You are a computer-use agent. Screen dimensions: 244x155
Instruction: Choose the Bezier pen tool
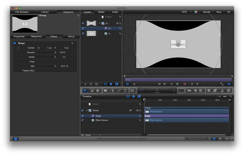pos(112,91)
